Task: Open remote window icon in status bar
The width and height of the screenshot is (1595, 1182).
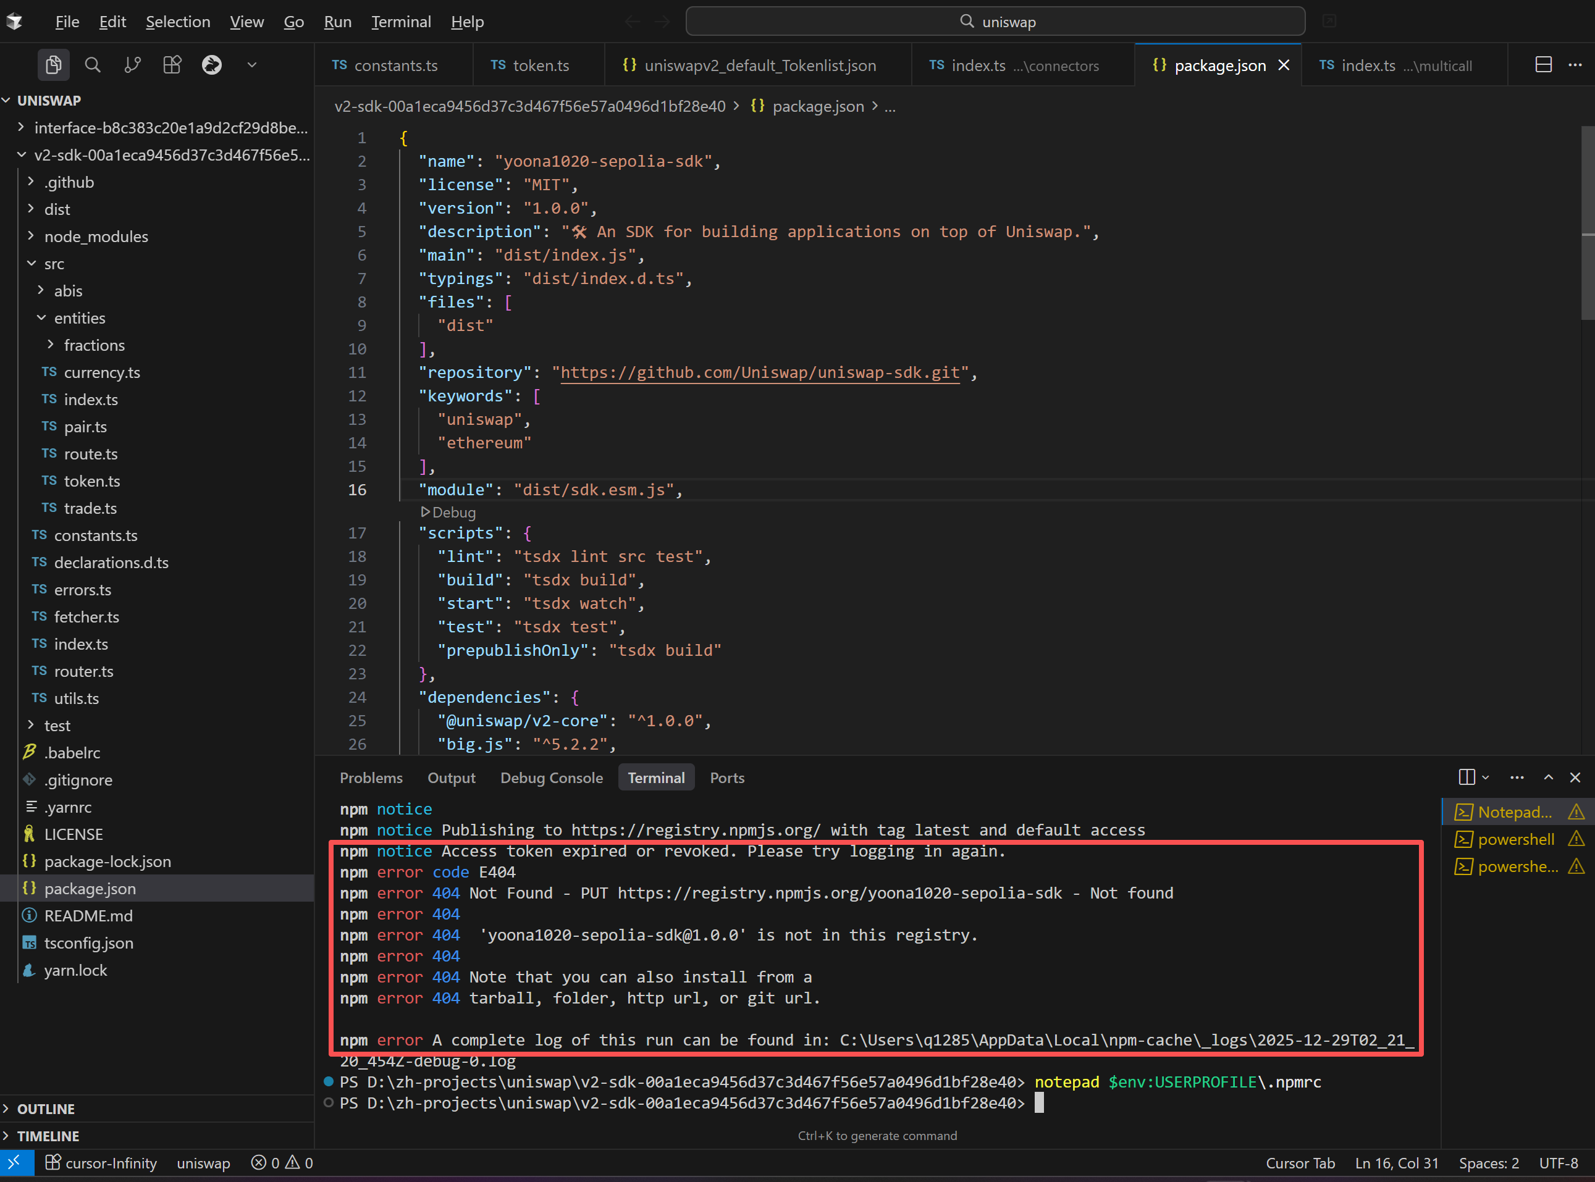Action: coord(15,1163)
